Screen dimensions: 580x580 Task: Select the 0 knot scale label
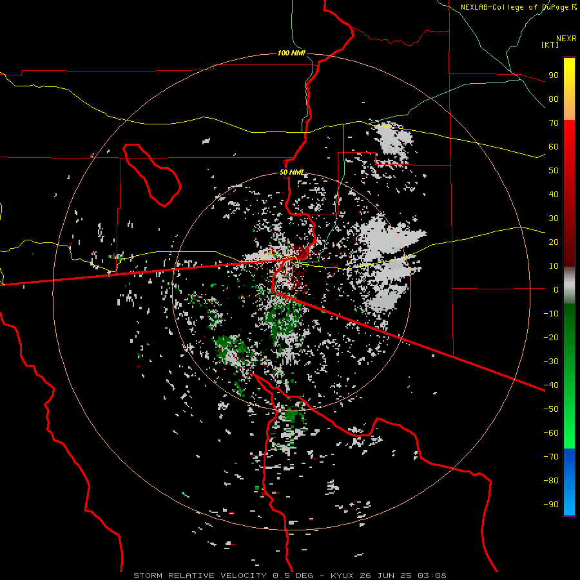(x=556, y=289)
